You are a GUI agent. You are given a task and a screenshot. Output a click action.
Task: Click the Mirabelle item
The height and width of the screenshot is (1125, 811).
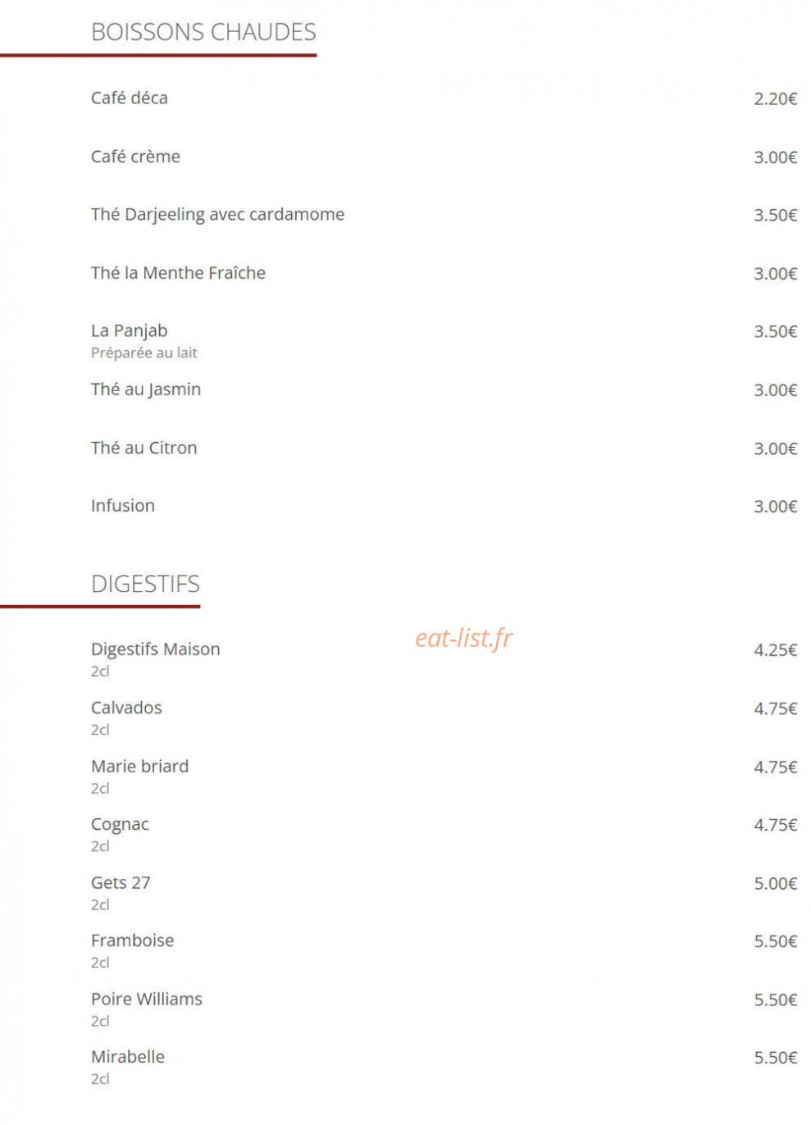(x=127, y=1056)
